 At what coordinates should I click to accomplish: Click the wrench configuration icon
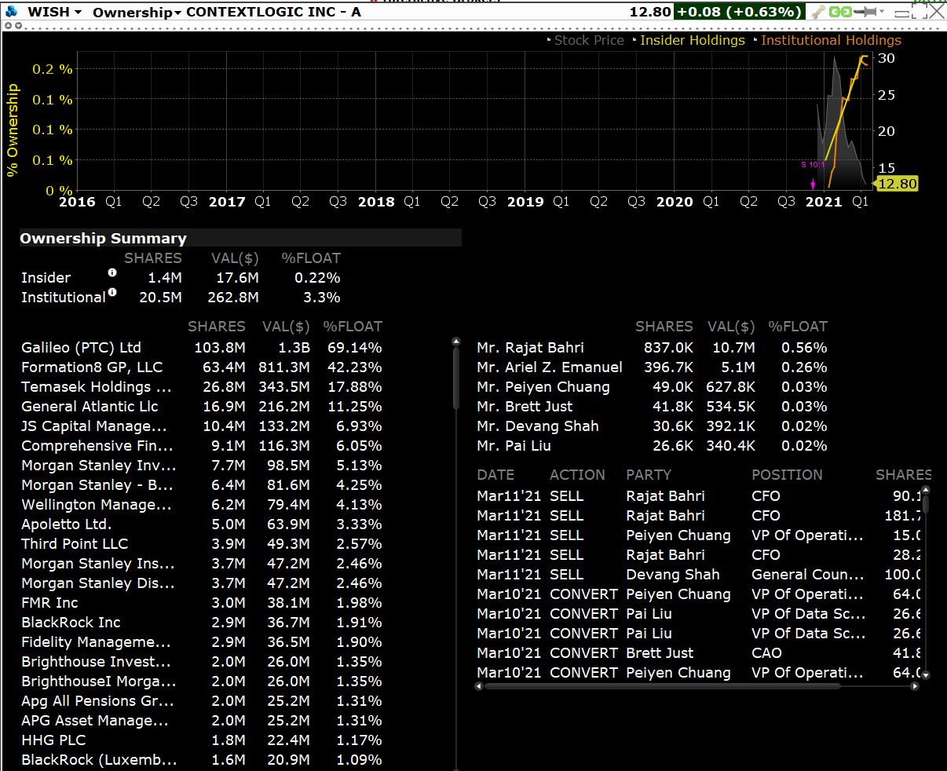(x=818, y=12)
